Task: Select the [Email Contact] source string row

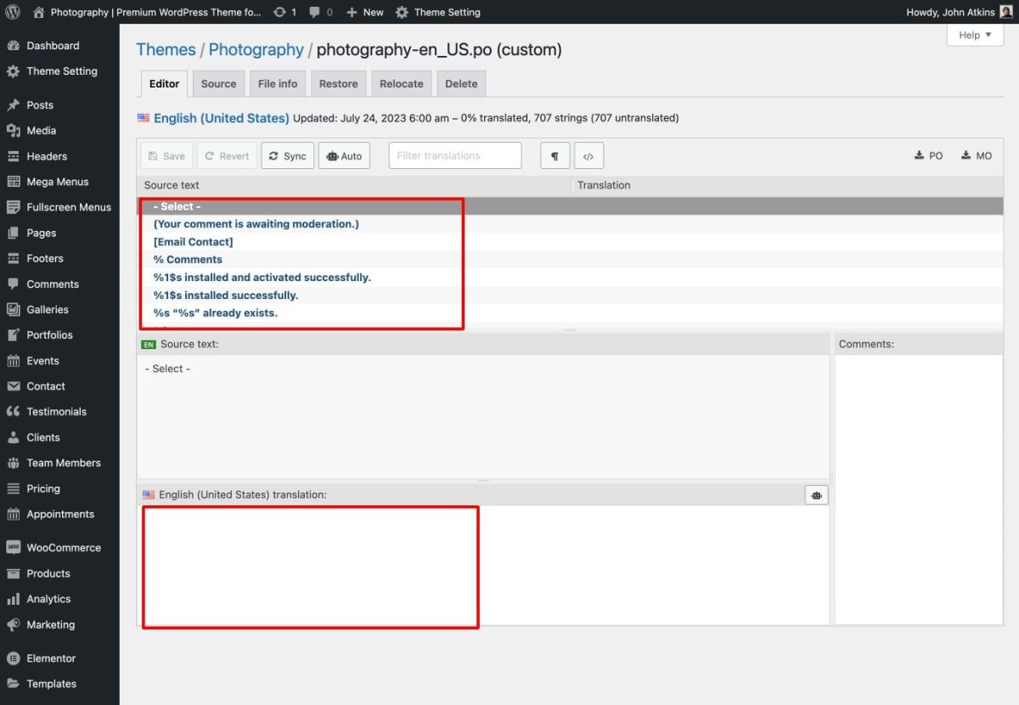Action: coord(194,241)
